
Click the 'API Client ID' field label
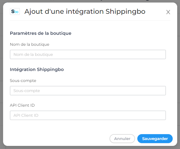coord(22,105)
